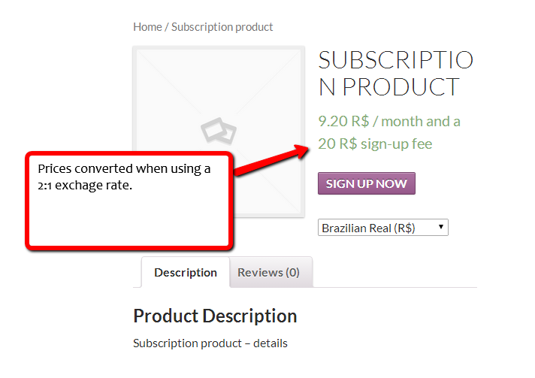This screenshot has height=378, width=535.
Task: Click the currency selector's down arrow
Action: tap(441, 226)
